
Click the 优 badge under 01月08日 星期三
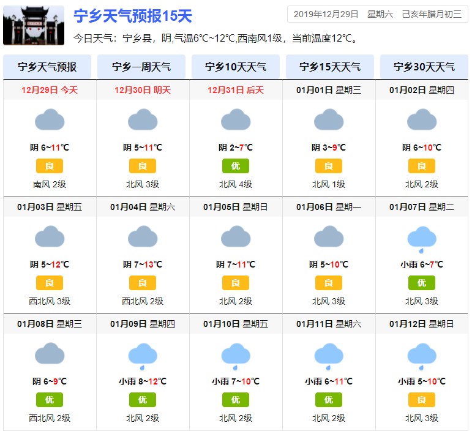click(x=50, y=400)
